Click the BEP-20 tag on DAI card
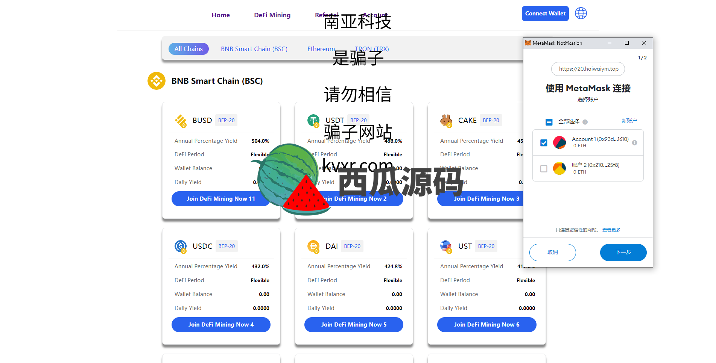This screenshot has width=716, height=363. [352, 246]
